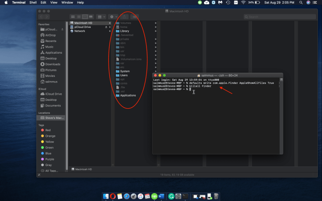The image size is (322, 201).
Task: Click Finder Share toolbar button
Action: click(x=124, y=17)
